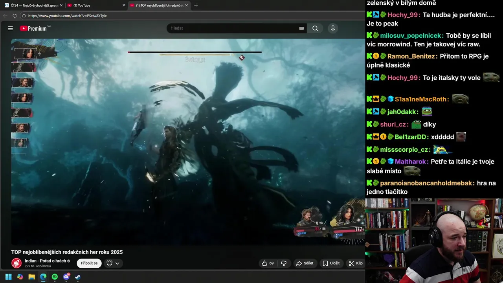Open File Explorer from taskbar
The height and width of the screenshot is (283, 503).
pyautogui.click(x=31, y=277)
